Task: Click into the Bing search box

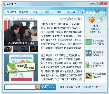Action: click(x=20, y=87)
